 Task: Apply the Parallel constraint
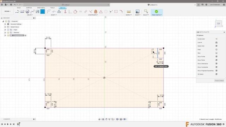point(85,12)
